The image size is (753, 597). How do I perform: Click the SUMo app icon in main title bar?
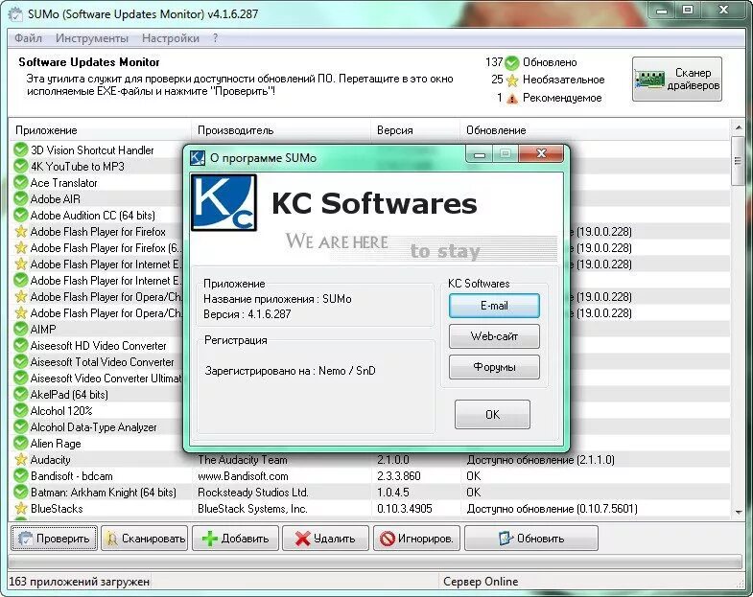(x=16, y=14)
